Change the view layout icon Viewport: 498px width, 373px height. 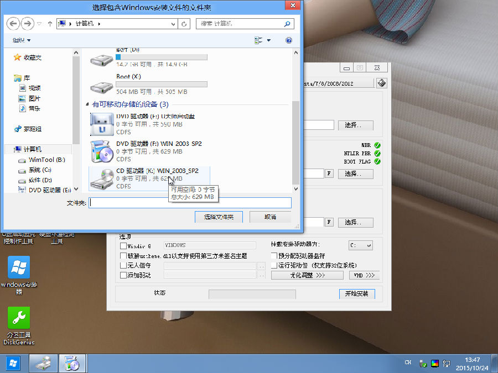(258, 40)
